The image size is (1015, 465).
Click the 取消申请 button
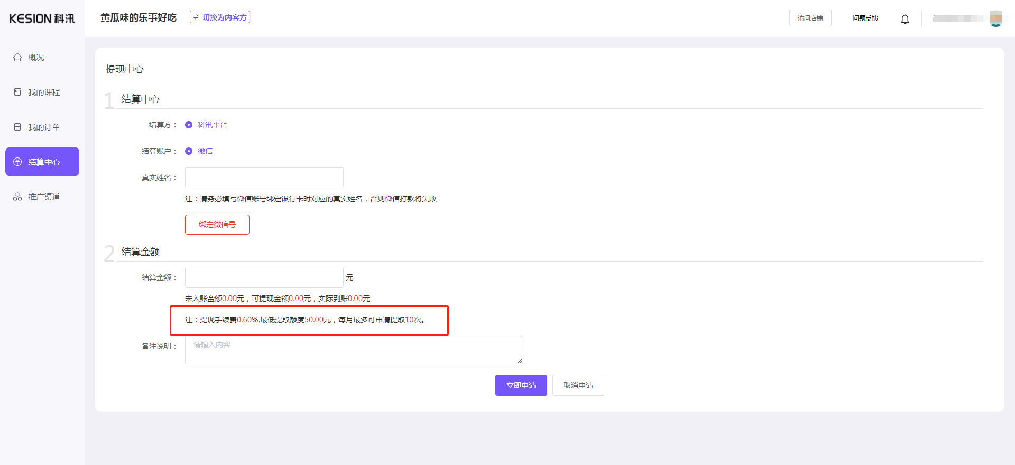click(578, 385)
